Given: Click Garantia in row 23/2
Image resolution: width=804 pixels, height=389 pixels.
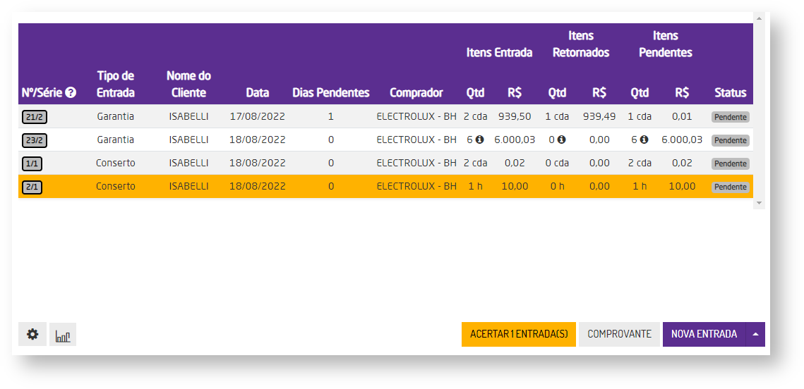Looking at the screenshot, I should (115, 140).
